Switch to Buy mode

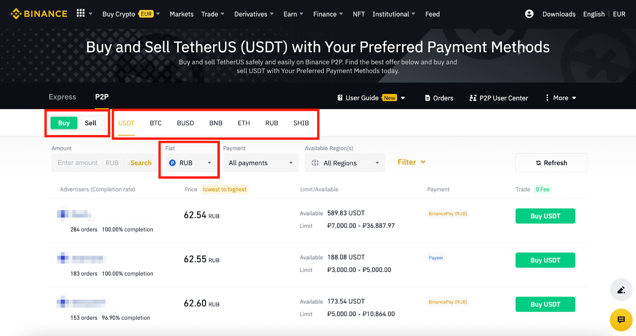(x=64, y=123)
